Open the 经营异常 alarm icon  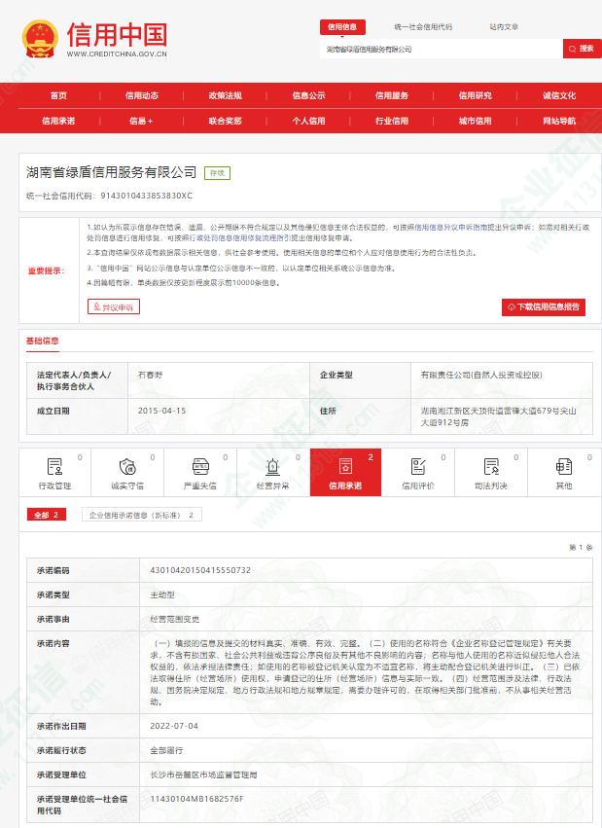pos(272,467)
